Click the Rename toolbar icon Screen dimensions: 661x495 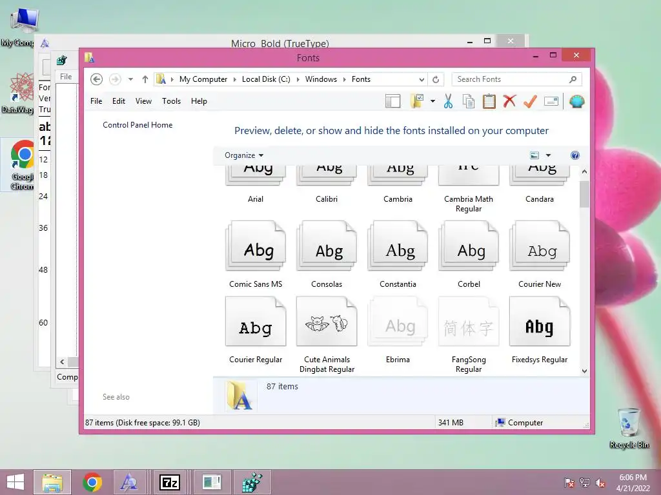[551, 101]
